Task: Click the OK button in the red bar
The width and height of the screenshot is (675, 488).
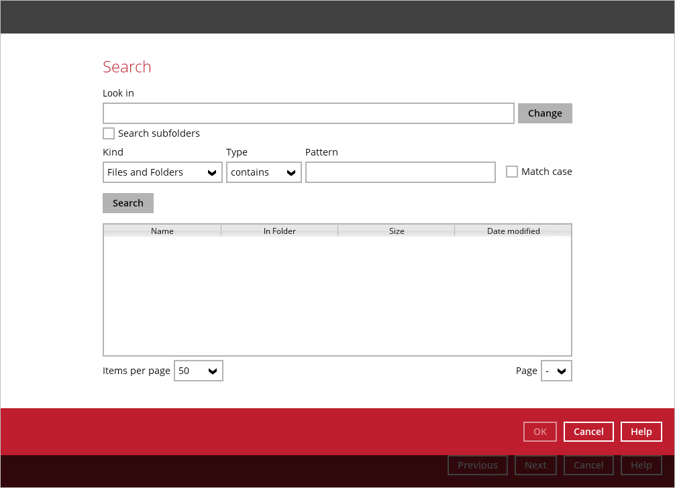Action: (540, 432)
